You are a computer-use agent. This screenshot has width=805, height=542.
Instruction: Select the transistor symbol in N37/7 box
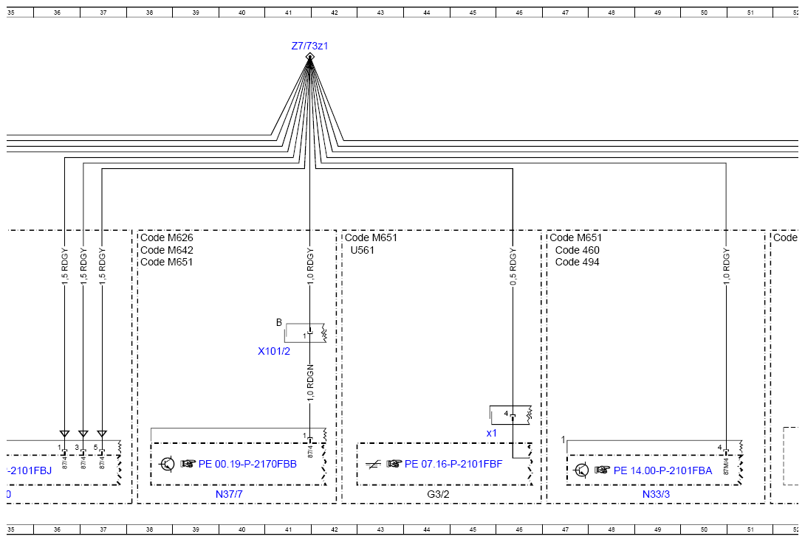coord(167,465)
